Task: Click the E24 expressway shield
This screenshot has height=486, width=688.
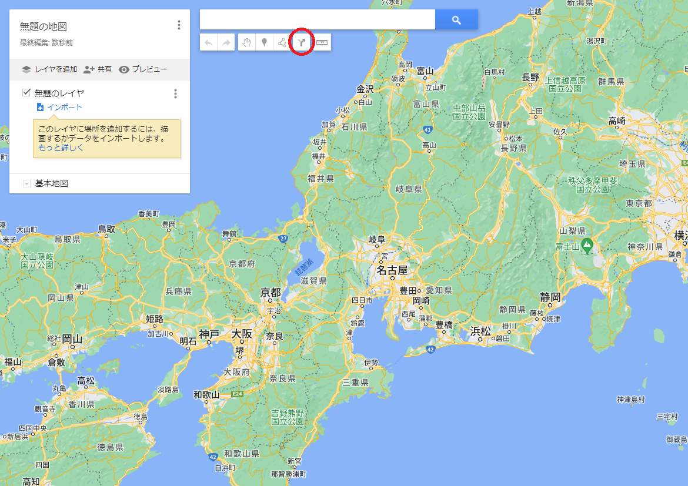Action: click(x=238, y=394)
